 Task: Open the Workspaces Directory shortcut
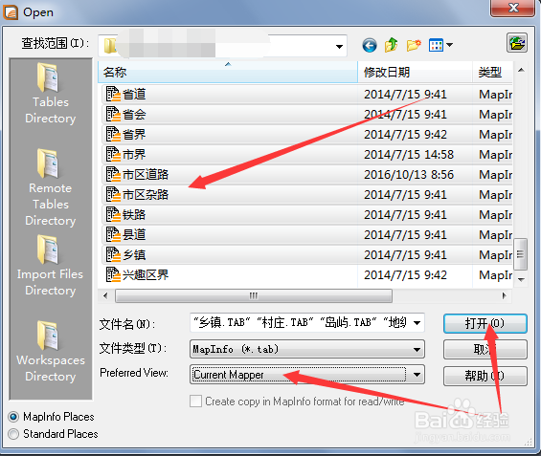coord(51,352)
